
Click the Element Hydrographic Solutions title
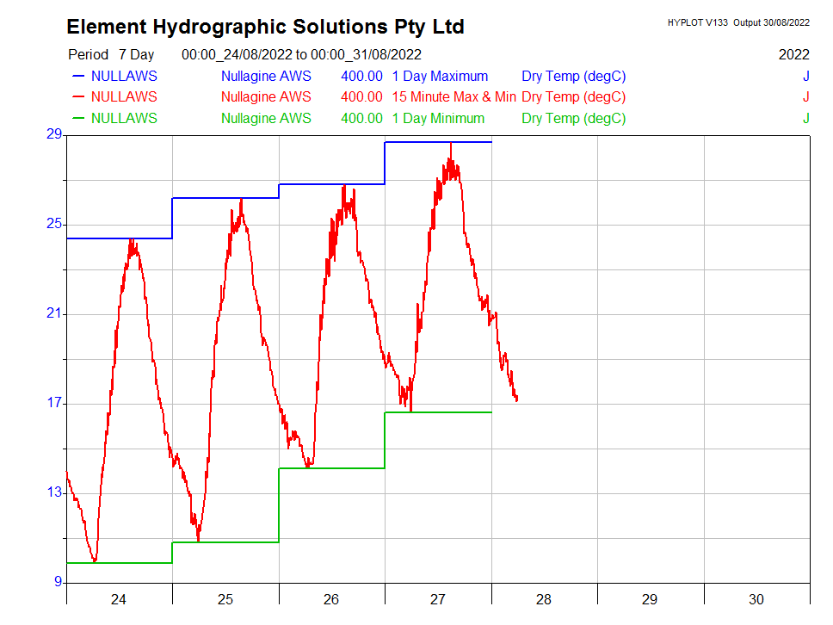point(265,27)
